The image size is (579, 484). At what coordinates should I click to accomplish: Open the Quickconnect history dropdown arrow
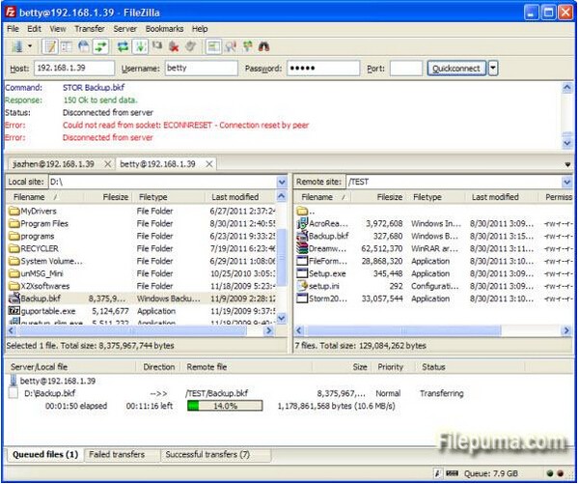(493, 69)
